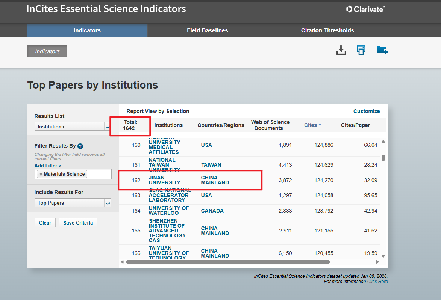Click the help icon beside Filter Results By

click(80, 146)
